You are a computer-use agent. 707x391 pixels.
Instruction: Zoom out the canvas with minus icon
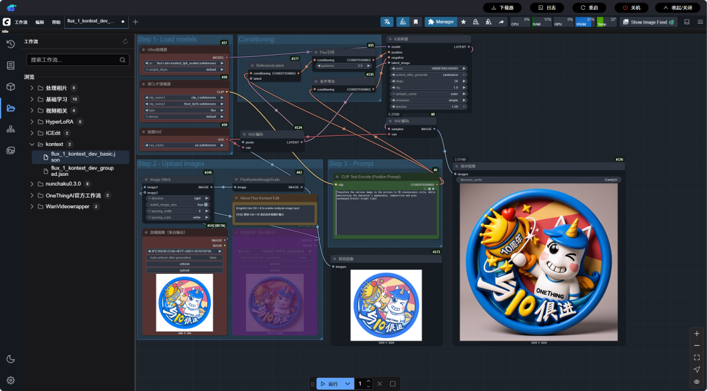[697, 345]
